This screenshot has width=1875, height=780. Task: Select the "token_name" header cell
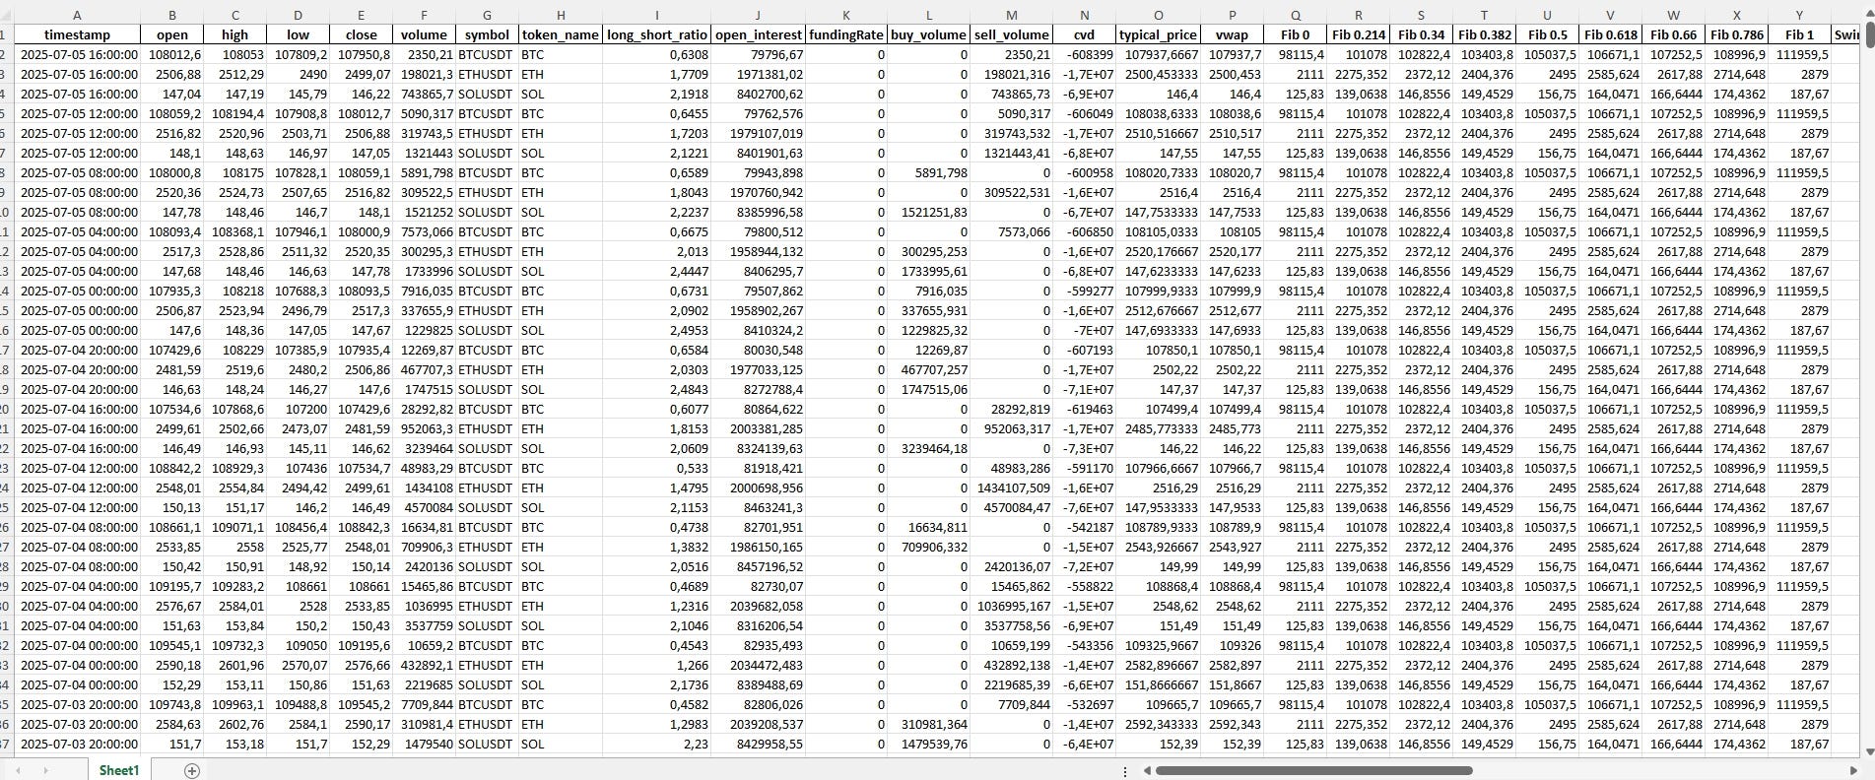click(x=561, y=34)
